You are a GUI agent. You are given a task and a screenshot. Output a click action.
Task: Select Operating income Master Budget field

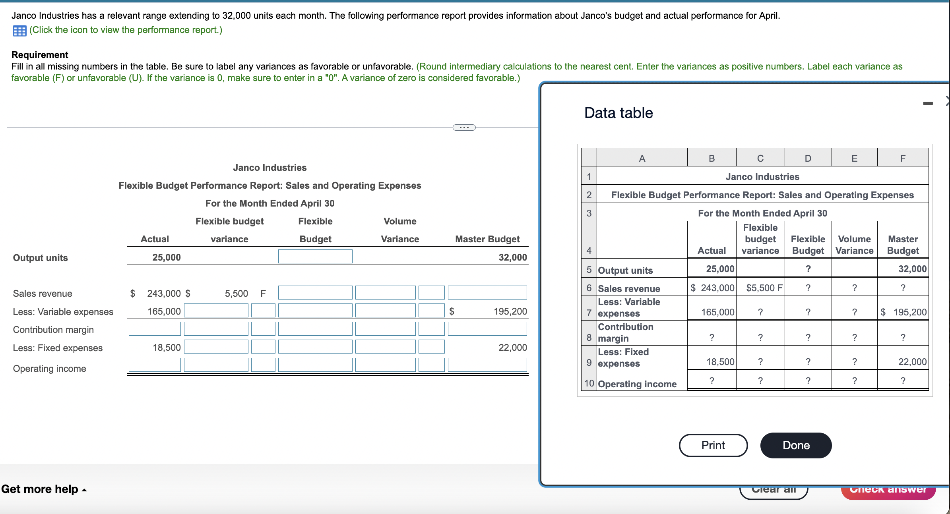(x=487, y=365)
